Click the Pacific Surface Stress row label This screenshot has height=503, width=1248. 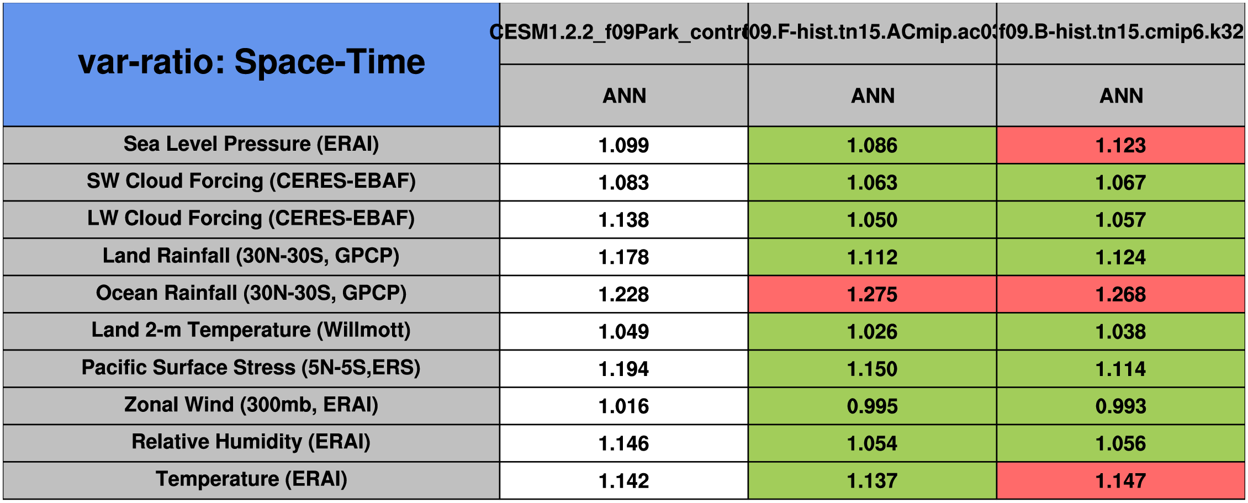point(251,368)
